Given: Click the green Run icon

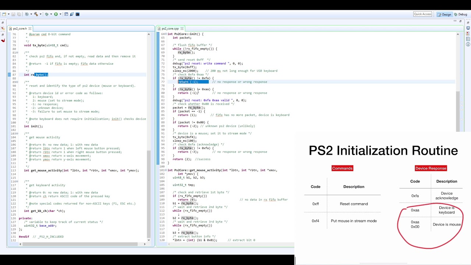Looking at the screenshot, I should point(56,14).
